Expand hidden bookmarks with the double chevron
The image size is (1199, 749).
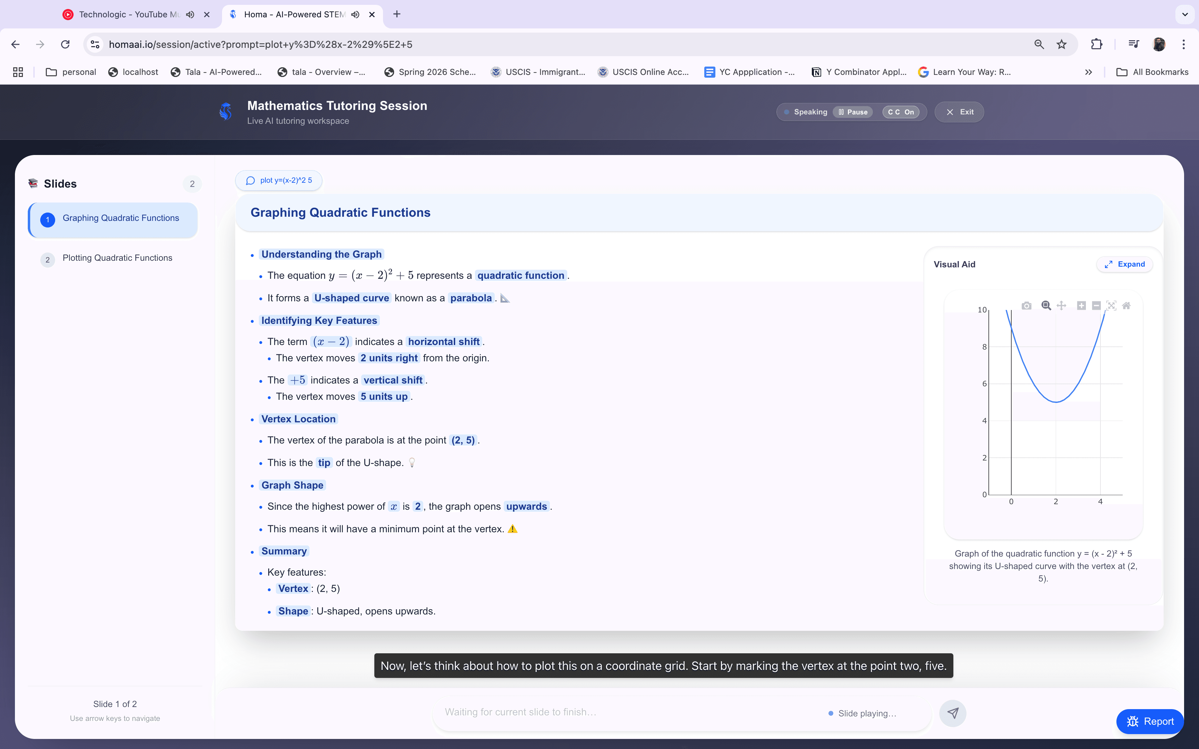1088,72
